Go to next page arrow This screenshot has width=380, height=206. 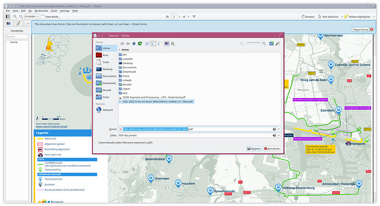(194, 17)
